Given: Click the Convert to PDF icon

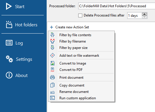Looking at the screenshot, I should click(52, 69).
